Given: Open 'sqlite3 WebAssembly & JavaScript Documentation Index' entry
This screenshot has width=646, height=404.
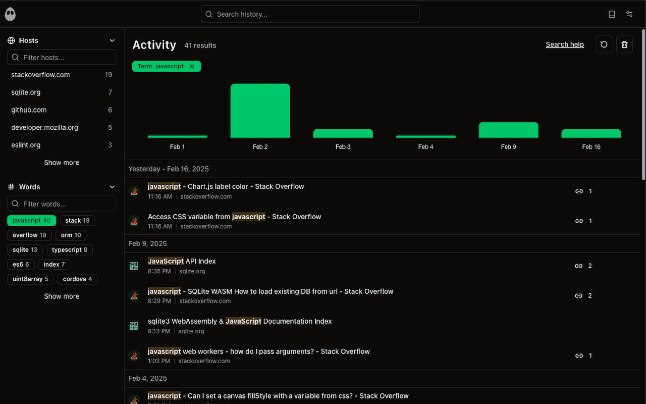Looking at the screenshot, I should [240, 321].
